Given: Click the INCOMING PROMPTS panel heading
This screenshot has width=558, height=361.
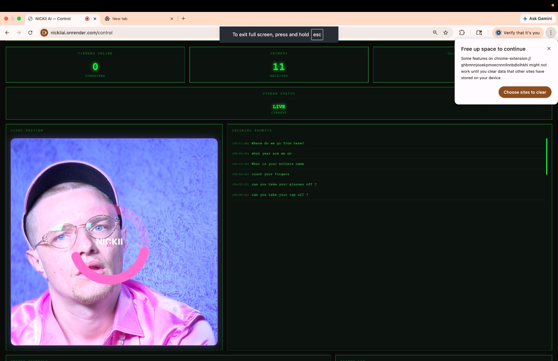Looking at the screenshot, I should click(252, 131).
